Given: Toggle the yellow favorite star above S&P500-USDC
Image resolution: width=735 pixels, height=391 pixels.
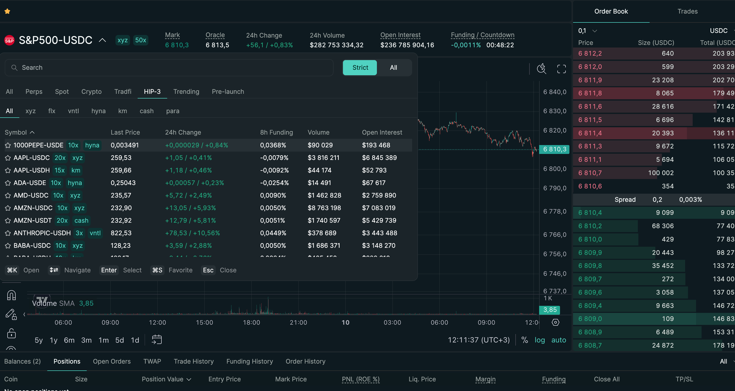Looking at the screenshot, I should coord(7,11).
